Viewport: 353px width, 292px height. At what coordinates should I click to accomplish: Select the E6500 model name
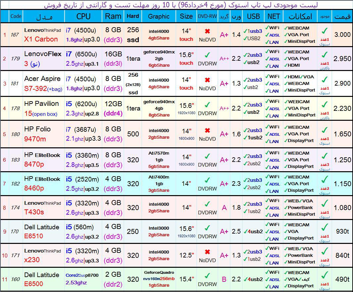[x=33, y=284]
